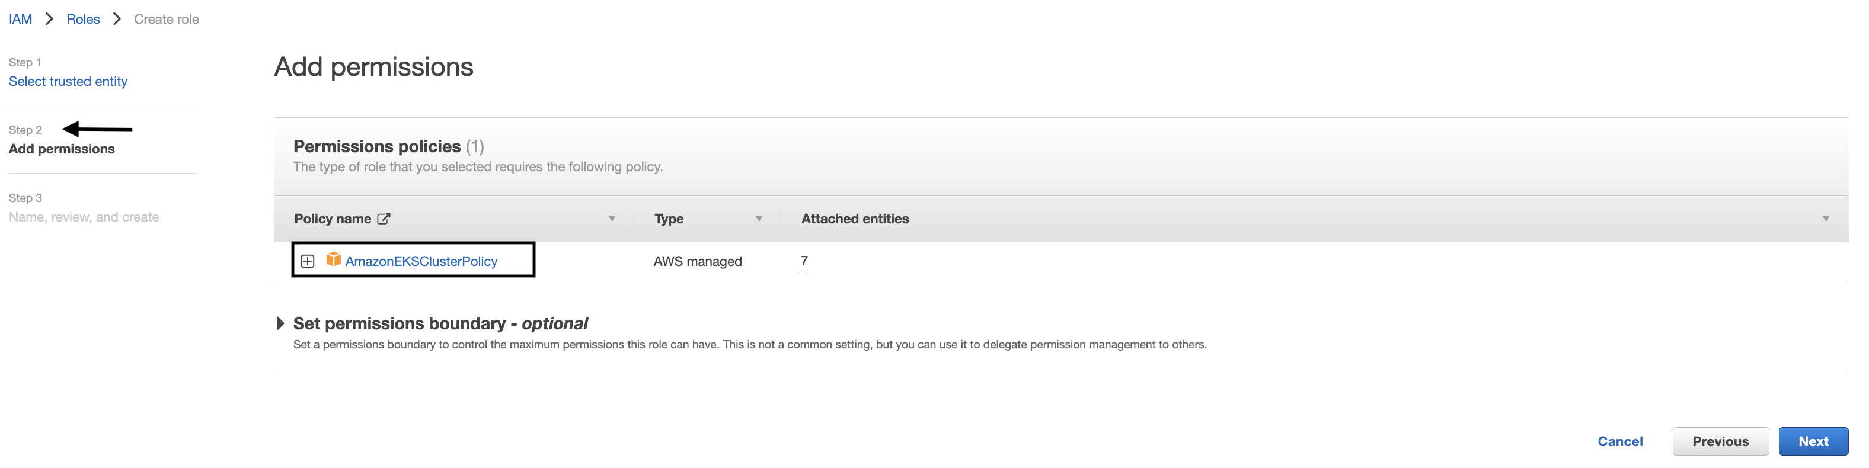Sort by the Type column arrow

click(x=758, y=219)
